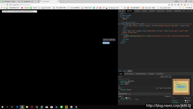Expand the head element node
The height and width of the screenshot is (109, 193).
[x=120, y=15]
